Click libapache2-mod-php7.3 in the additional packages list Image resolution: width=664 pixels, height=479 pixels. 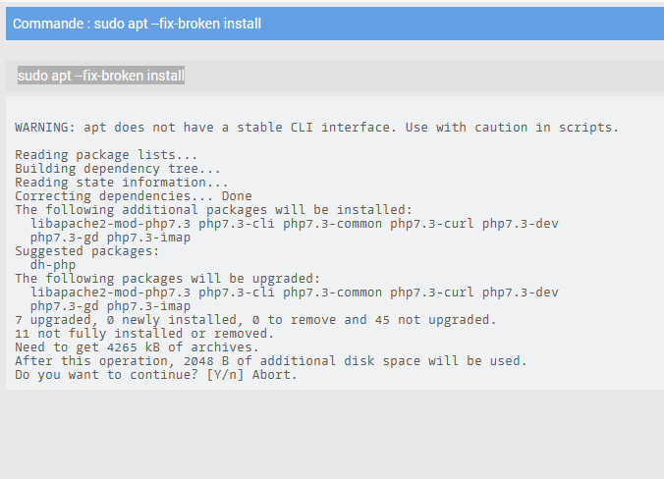[x=111, y=224]
